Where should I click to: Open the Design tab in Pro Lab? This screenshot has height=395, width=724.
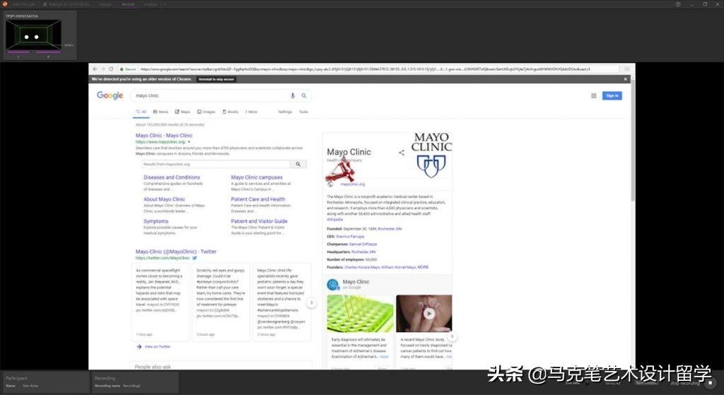click(x=106, y=4)
